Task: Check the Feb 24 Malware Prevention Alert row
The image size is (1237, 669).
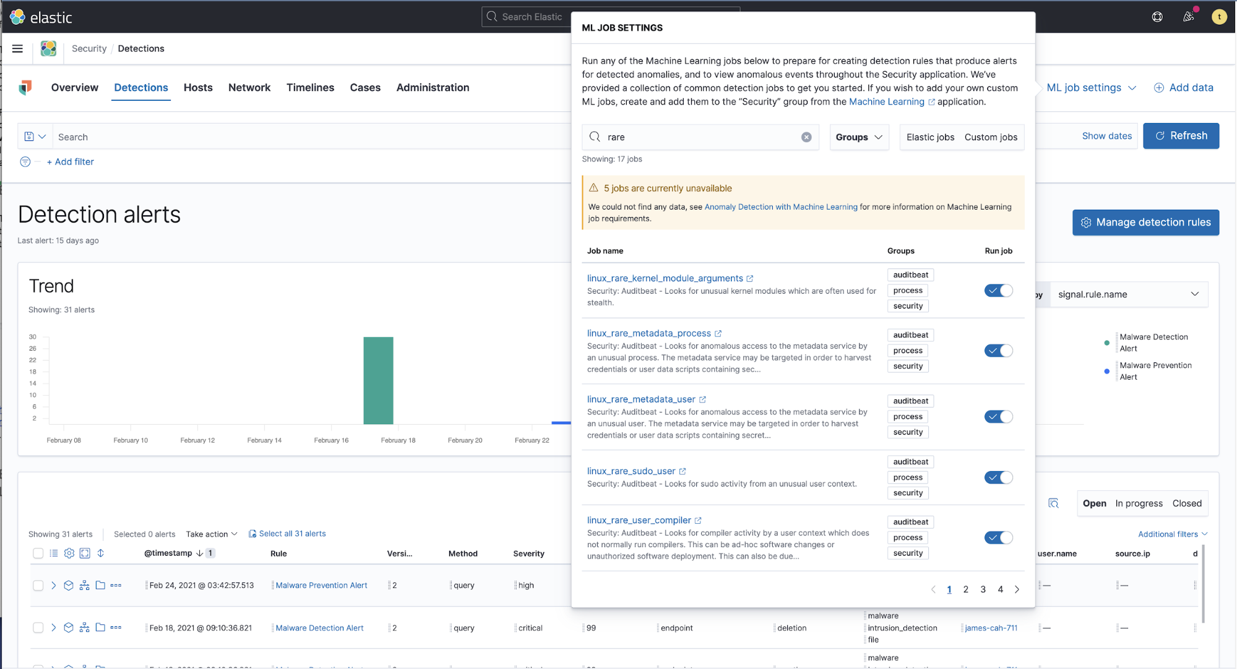Action: point(38,586)
